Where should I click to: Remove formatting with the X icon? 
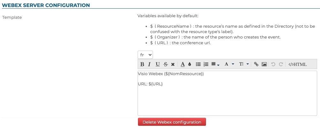173,64
